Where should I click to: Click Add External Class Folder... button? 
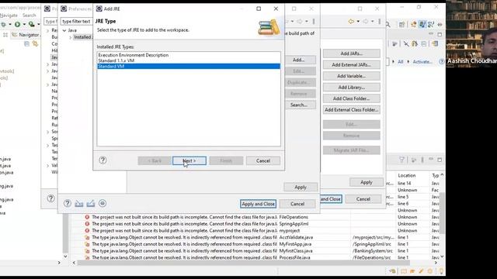coord(352,110)
